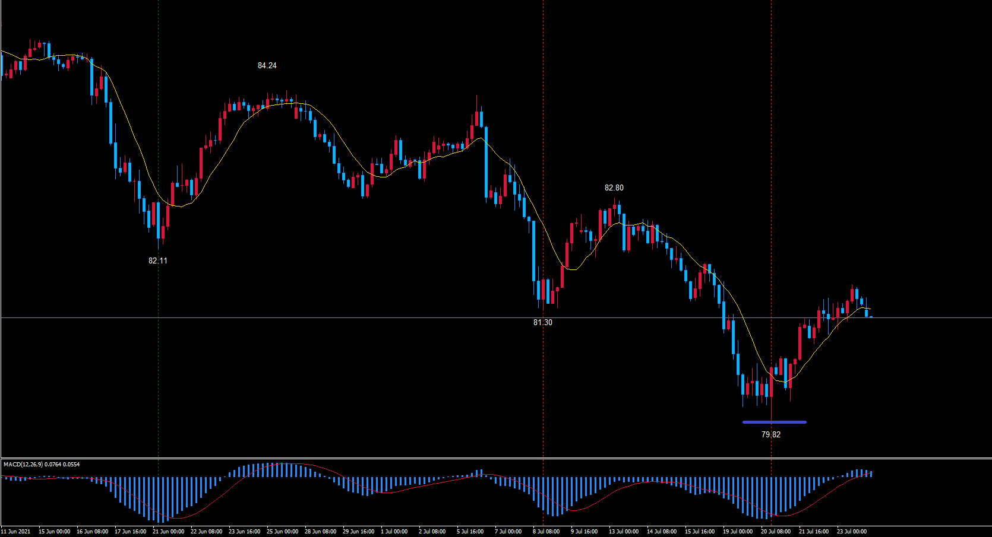Image resolution: width=992 pixels, height=537 pixels.
Task: Click the 11 Jun 2021 date label
Action: point(16,532)
